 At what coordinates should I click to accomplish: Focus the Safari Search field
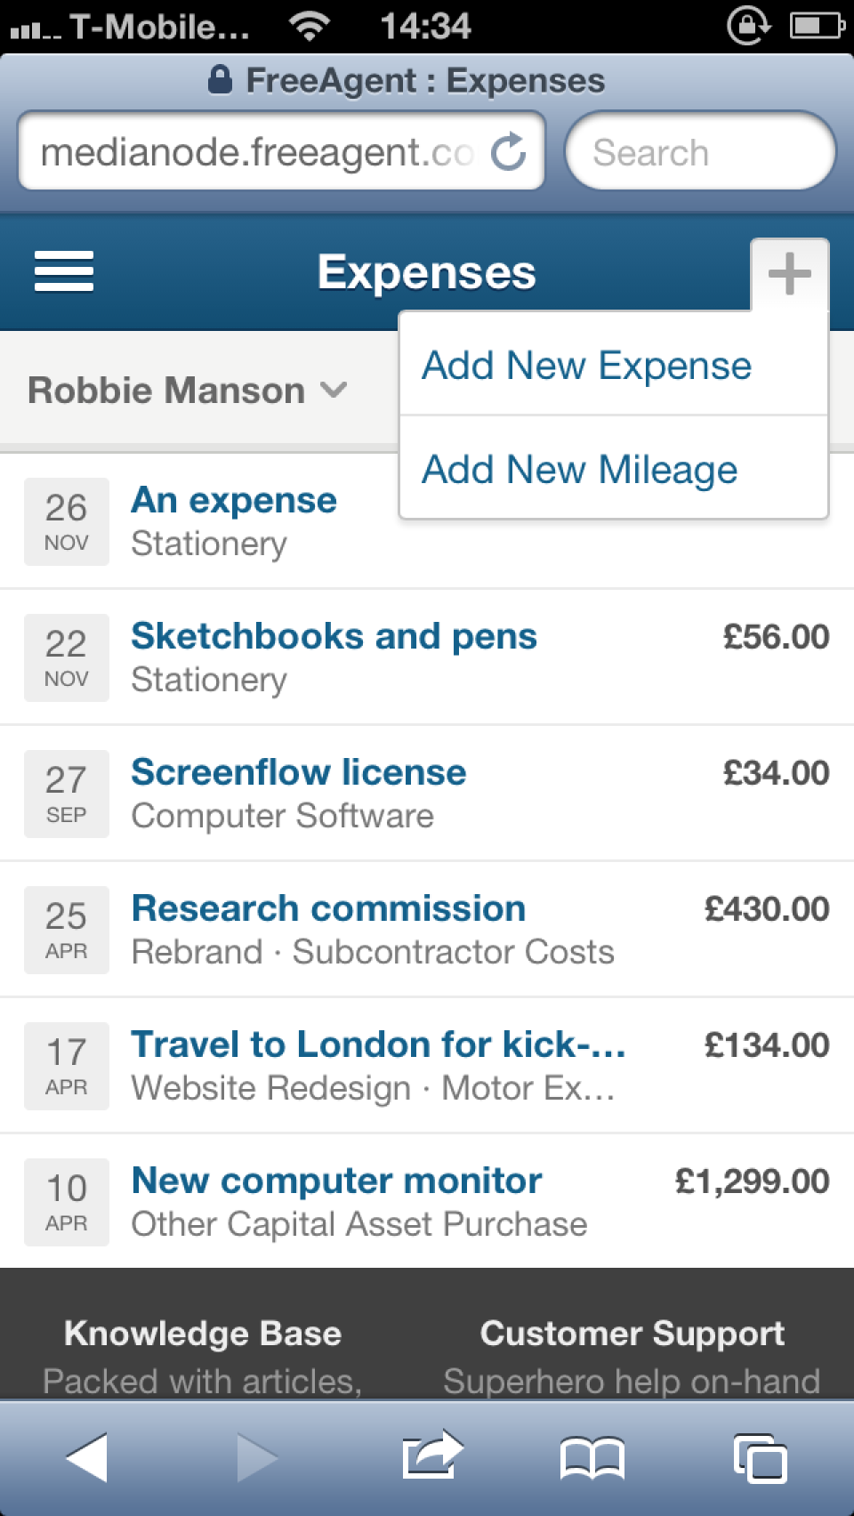coord(700,151)
